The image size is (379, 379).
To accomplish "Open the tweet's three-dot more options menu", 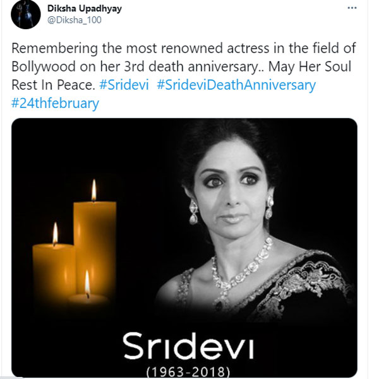I will tap(353, 9).
